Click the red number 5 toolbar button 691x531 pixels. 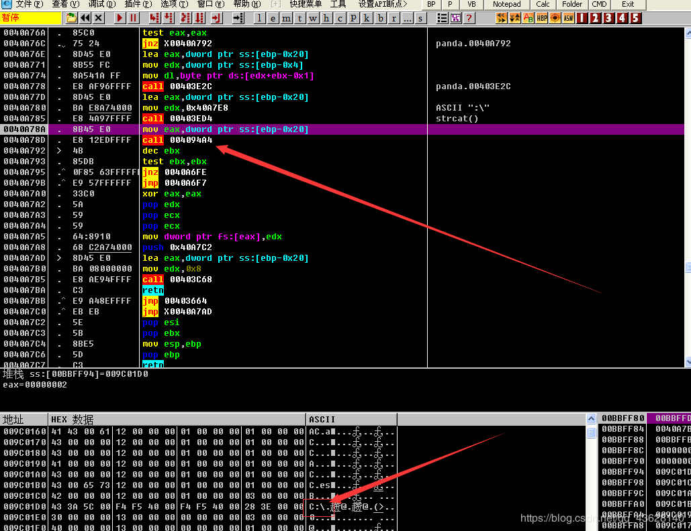pos(635,18)
